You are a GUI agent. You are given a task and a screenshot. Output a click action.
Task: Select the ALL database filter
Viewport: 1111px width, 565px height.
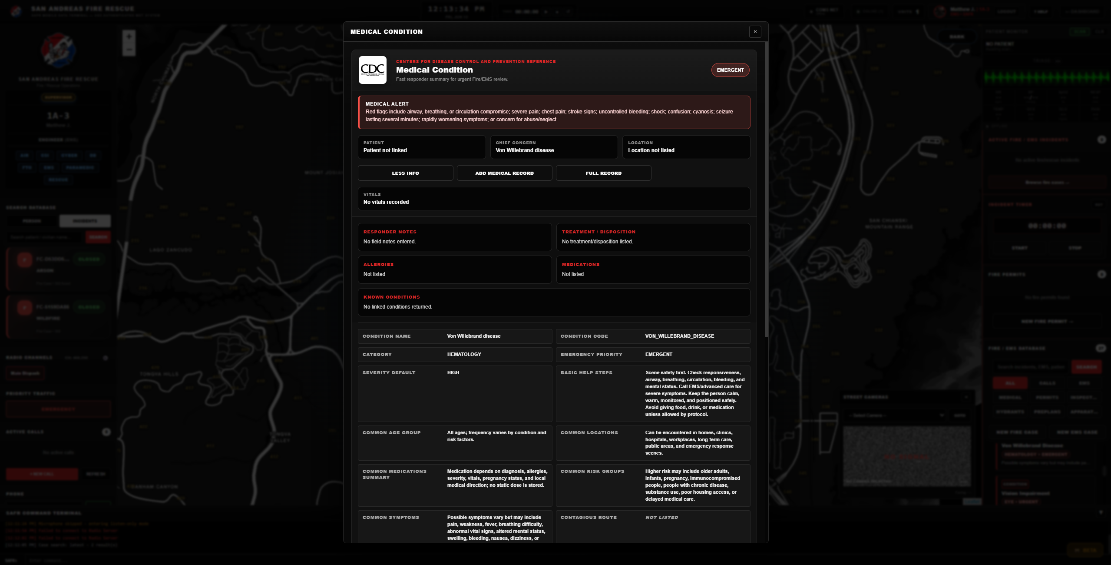click(x=1010, y=383)
